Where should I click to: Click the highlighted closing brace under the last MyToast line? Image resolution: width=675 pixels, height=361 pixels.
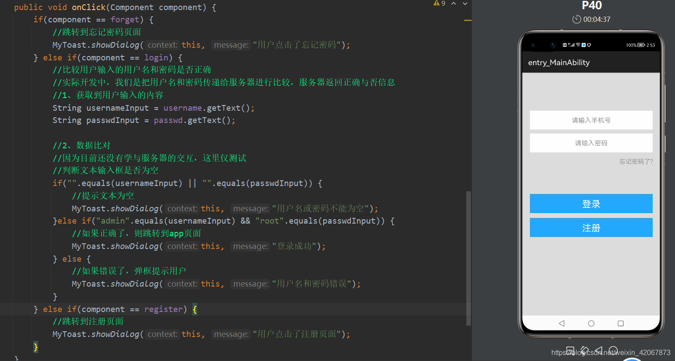(36, 347)
